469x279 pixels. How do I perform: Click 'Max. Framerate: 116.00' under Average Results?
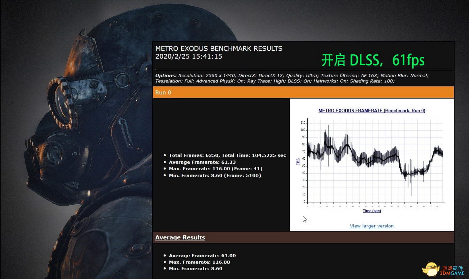(x=200, y=262)
